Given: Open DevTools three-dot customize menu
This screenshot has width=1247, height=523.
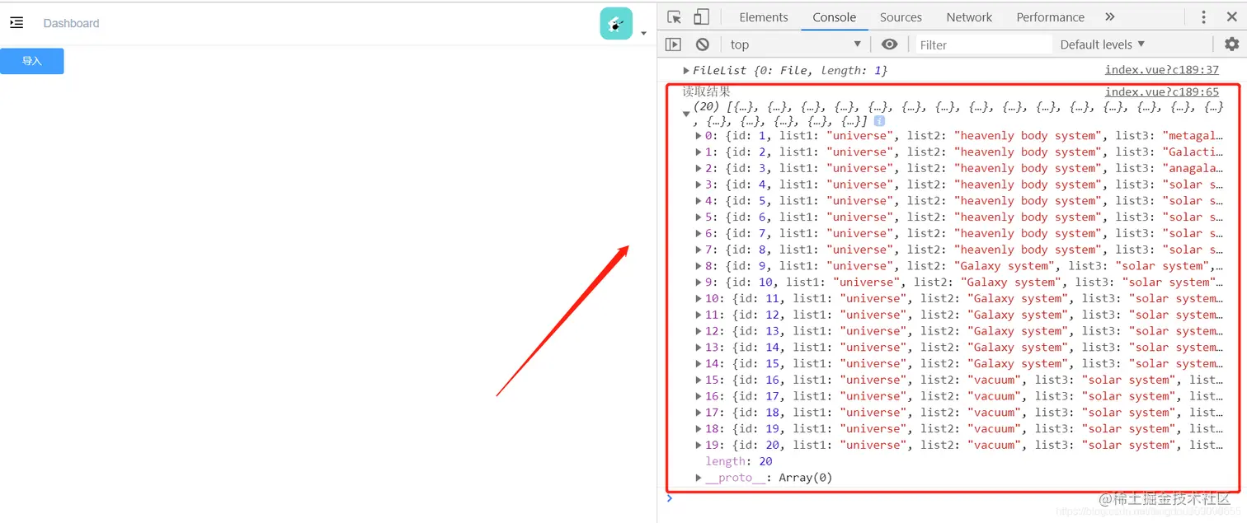Looking at the screenshot, I should [1203, 17].
